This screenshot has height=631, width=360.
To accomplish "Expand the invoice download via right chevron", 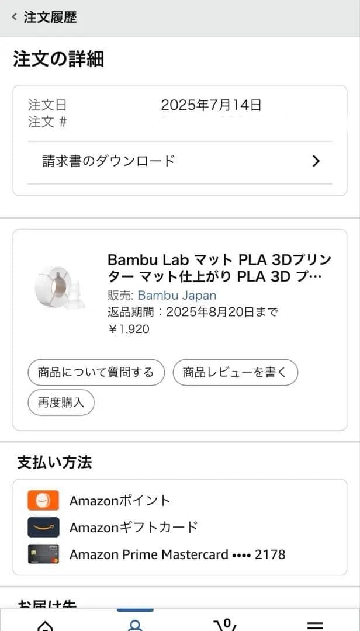I will pos(316,160).
